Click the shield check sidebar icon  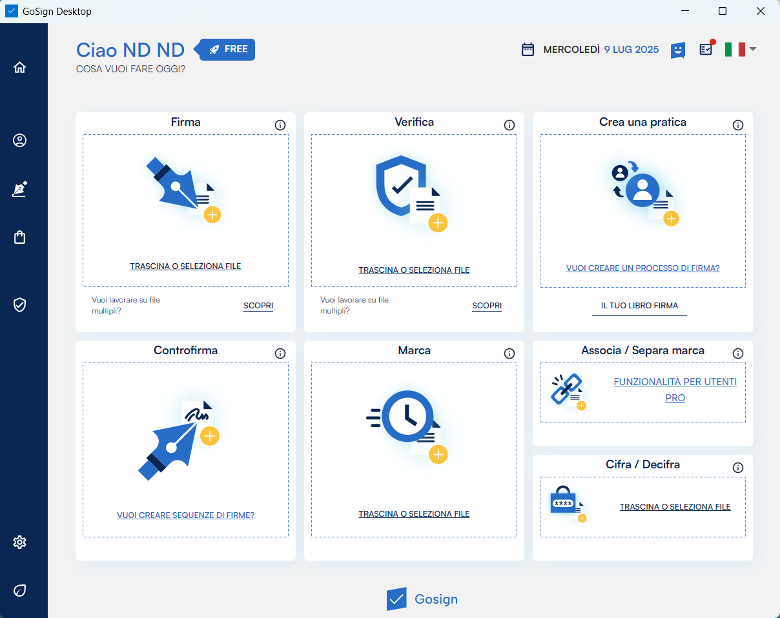(x=20, y=305)
